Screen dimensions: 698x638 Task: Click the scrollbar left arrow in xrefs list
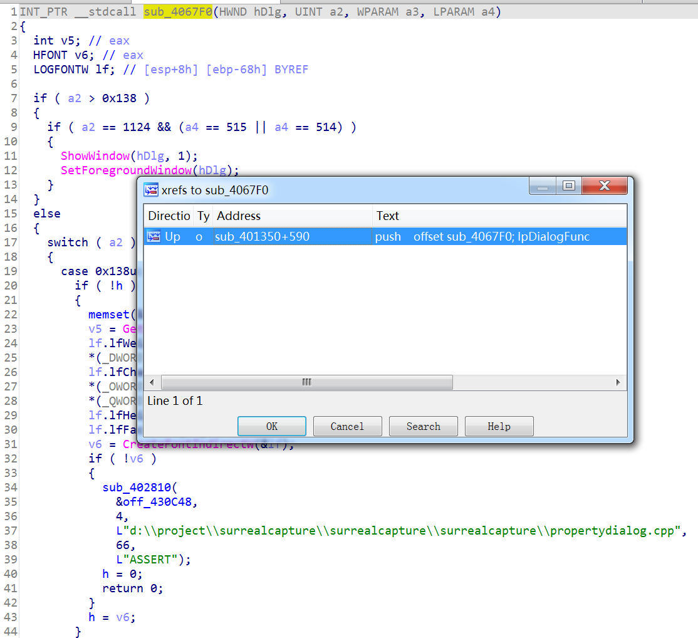pos(152,382)
